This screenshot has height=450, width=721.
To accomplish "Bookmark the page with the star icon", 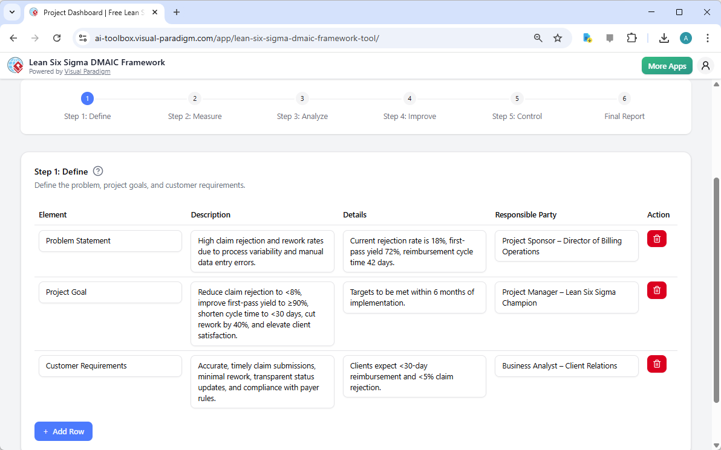I will [x=557, y=37].
